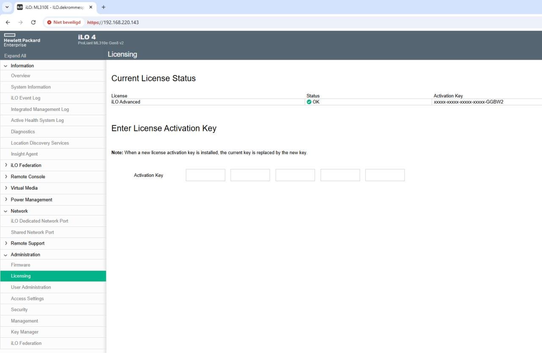Click the 'Niet beveiligd' security warning icon
Screen dimensions: 542x353
point(50,22)
